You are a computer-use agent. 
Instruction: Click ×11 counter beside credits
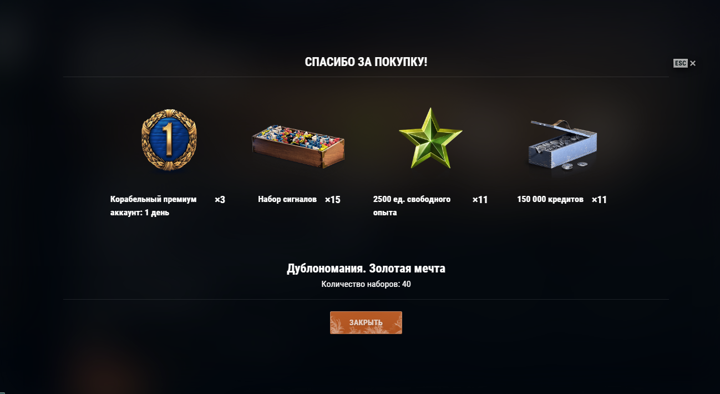(599, 199)
